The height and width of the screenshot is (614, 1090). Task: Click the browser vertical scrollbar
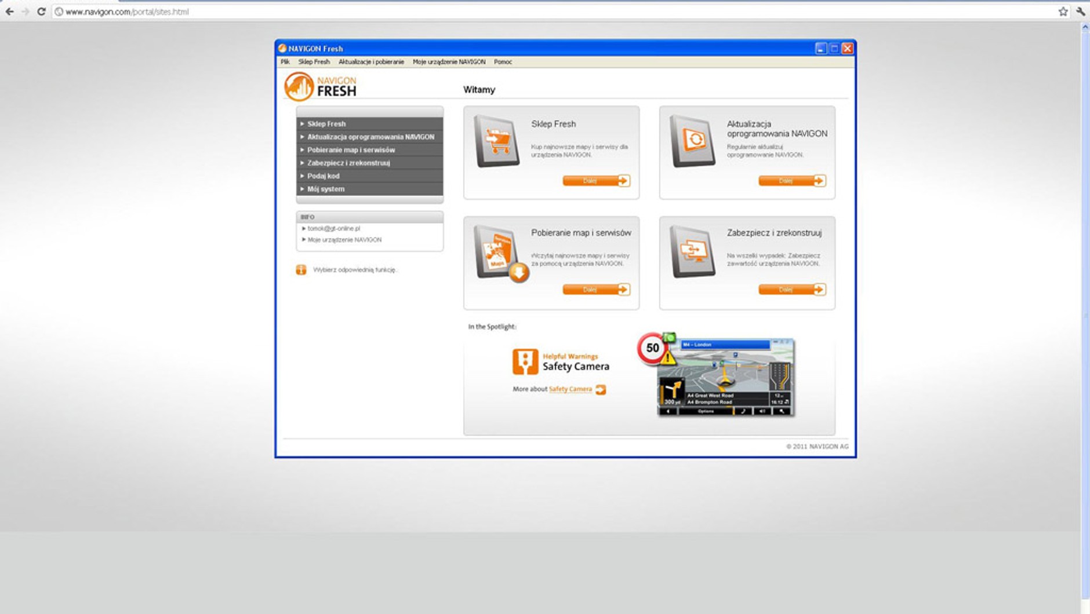pyautogui.click(x=1085, y=316)
